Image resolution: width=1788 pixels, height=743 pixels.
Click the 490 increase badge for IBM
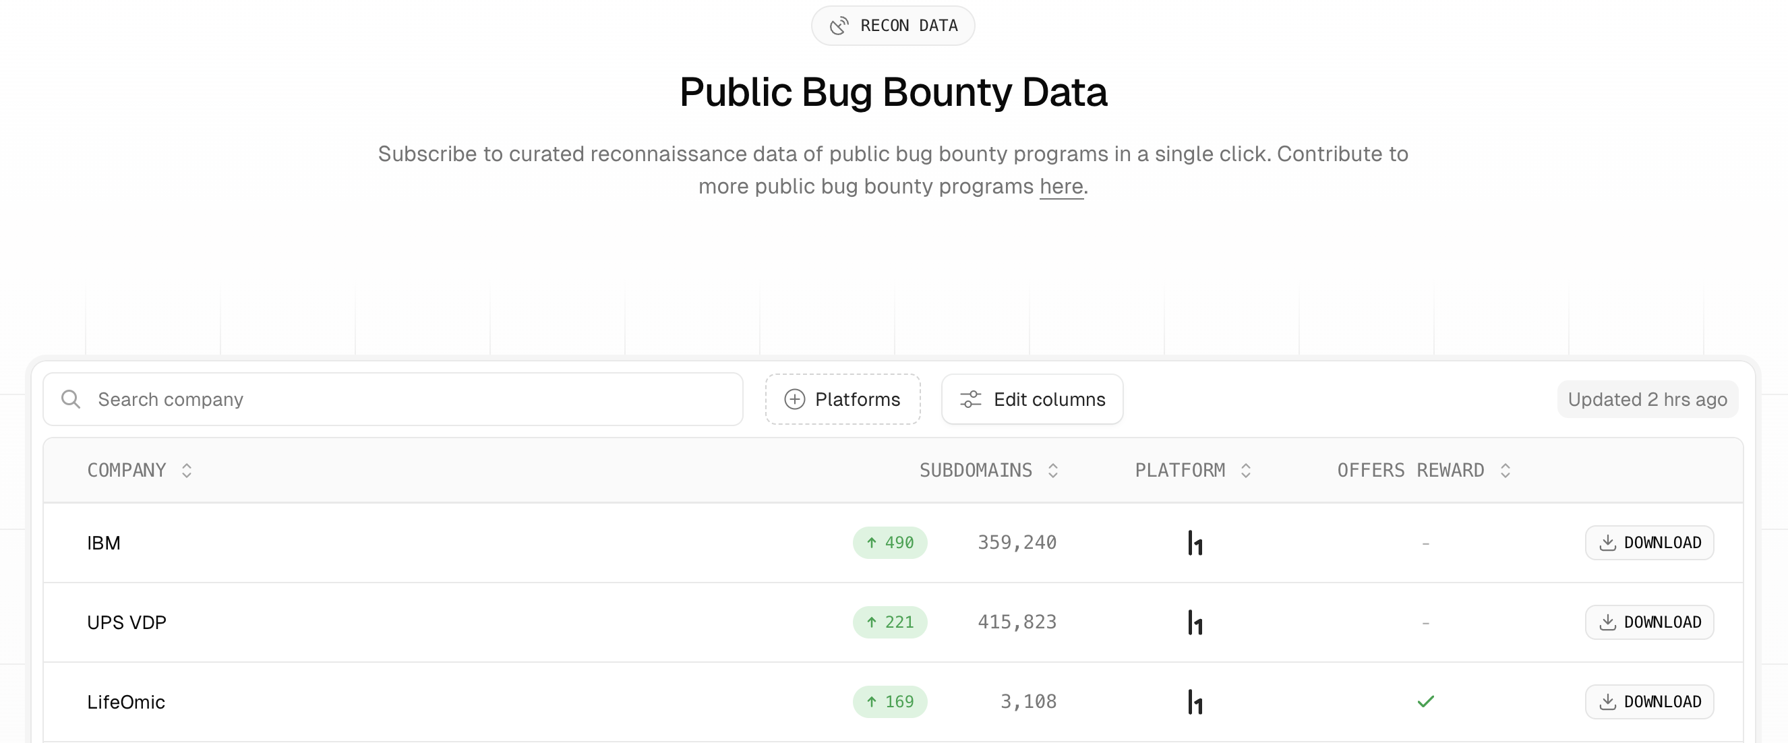[890, 542]
